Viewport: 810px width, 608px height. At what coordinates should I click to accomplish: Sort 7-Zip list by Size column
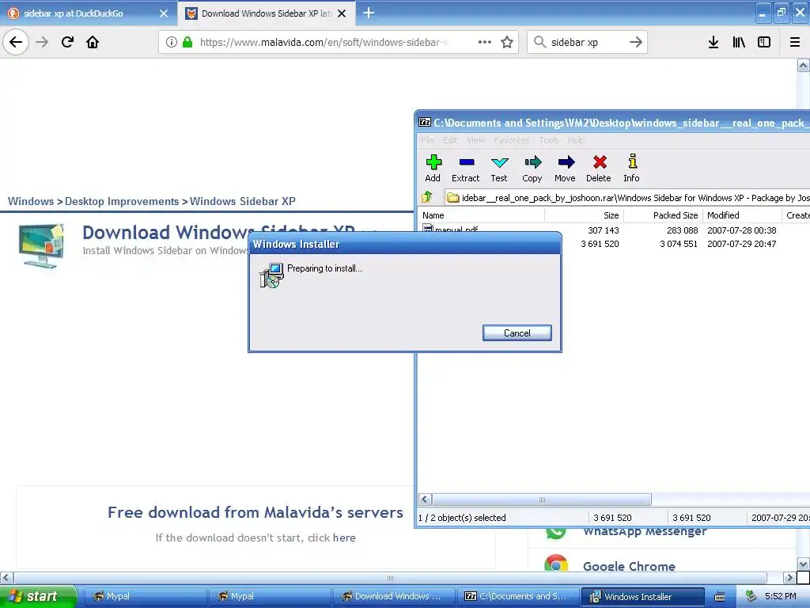tap(585, 215)
